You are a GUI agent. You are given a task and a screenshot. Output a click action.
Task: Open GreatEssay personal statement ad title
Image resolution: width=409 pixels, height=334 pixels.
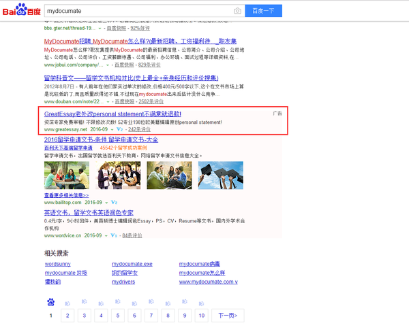(112, 114)
